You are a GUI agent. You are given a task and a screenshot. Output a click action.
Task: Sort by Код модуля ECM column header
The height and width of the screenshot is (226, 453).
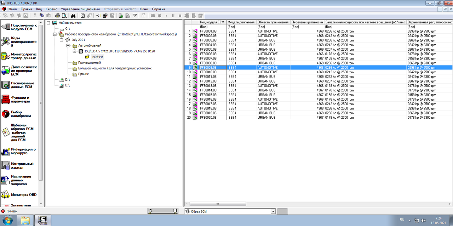click(x=213, y=22)
